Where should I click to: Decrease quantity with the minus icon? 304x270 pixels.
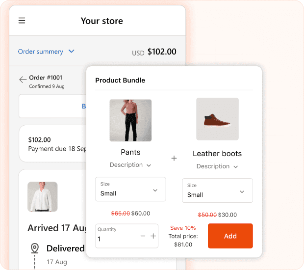[143, 236]
